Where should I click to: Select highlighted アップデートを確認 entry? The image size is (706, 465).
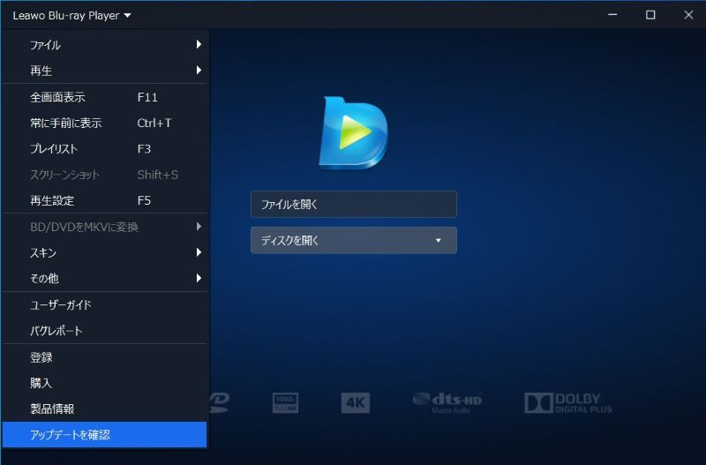pyautogui.click(x=104, y=435)
